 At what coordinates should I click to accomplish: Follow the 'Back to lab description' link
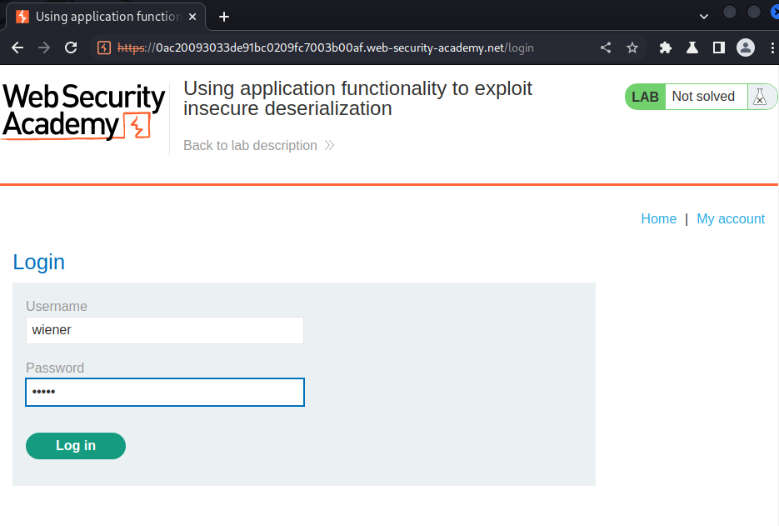pyautogui.click(x=258, y=146)
